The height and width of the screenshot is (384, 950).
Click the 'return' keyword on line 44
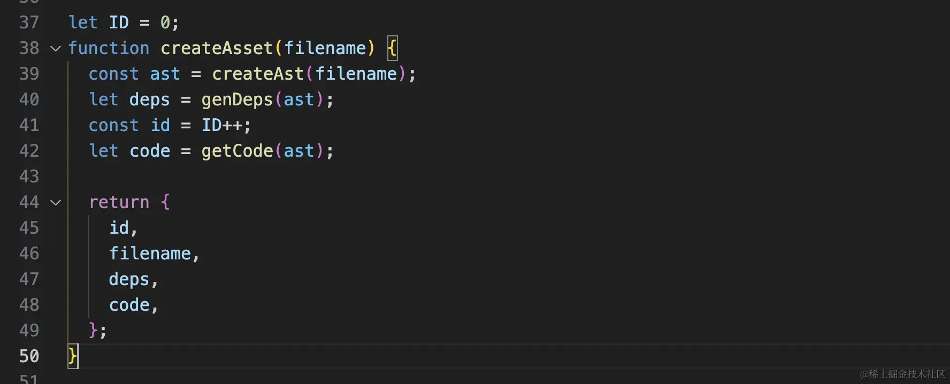(x=119, y=202)
